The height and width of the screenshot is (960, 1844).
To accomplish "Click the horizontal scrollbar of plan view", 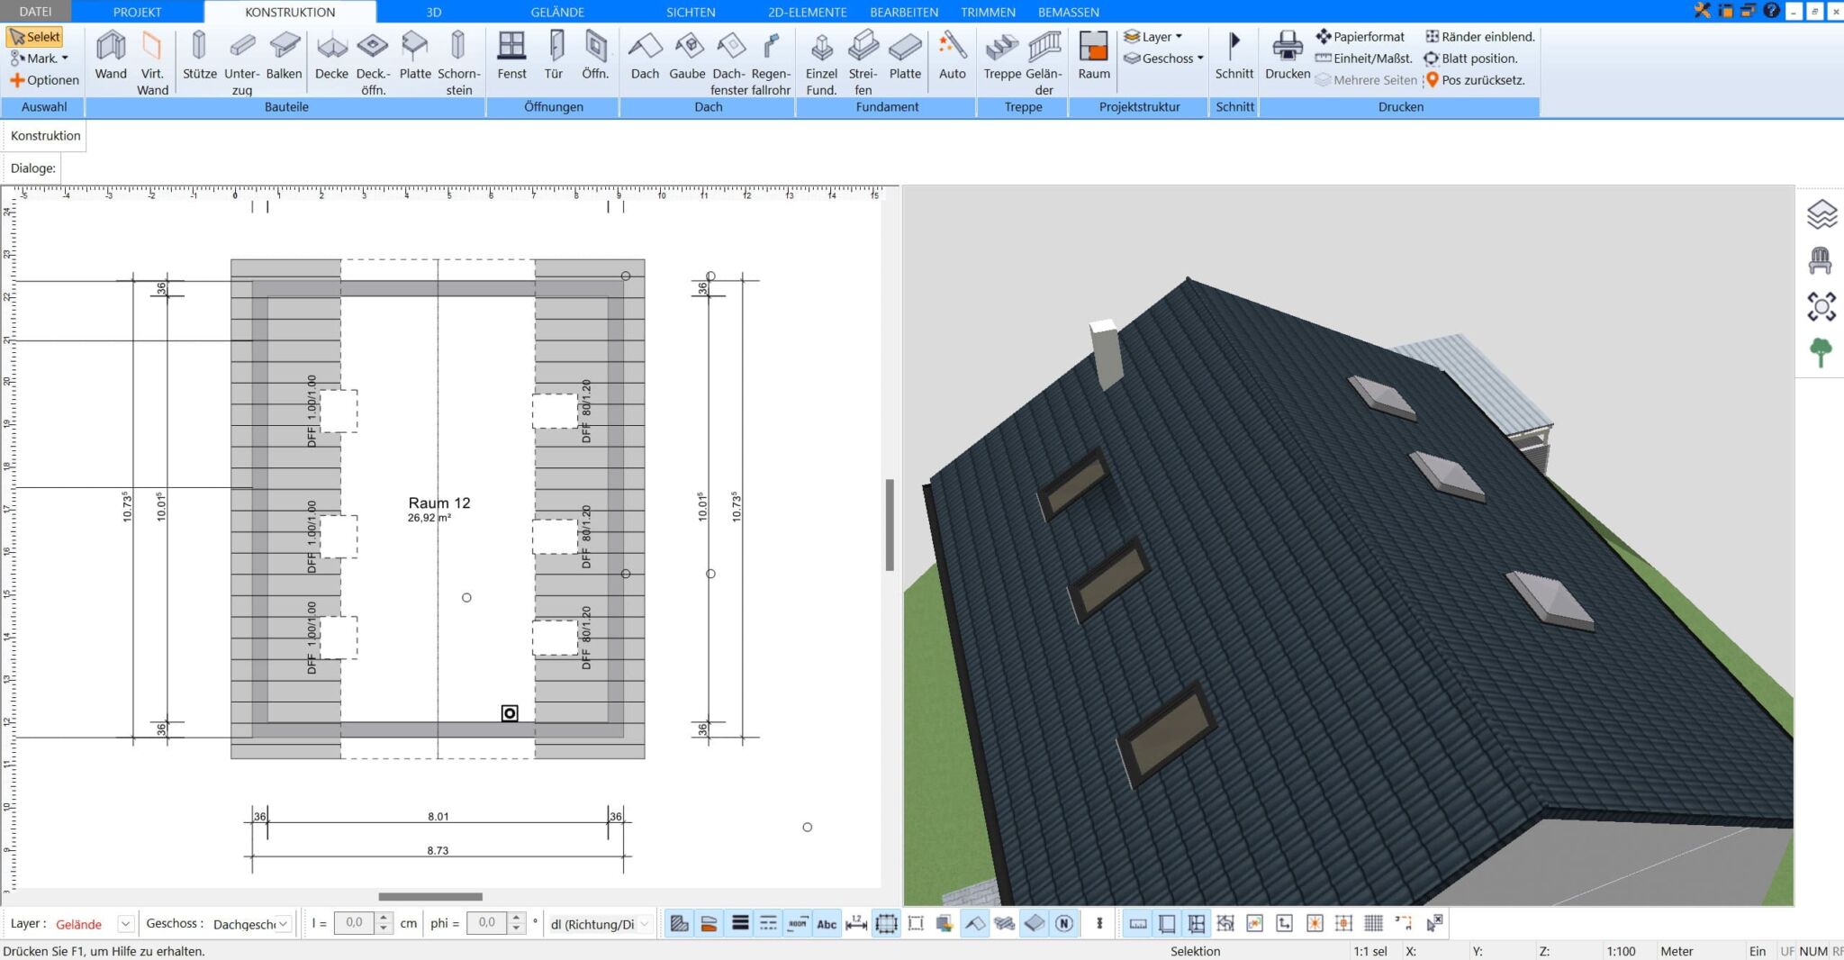I will [x=430, y=897].
